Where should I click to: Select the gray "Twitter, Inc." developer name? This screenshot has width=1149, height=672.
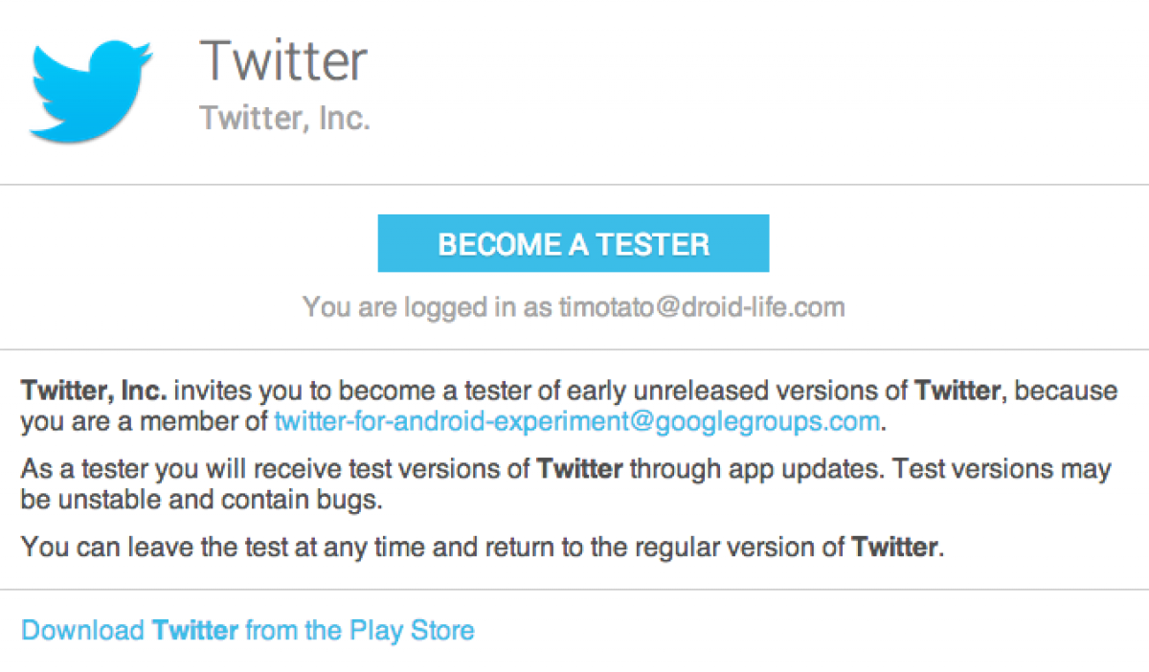(284, 119)
